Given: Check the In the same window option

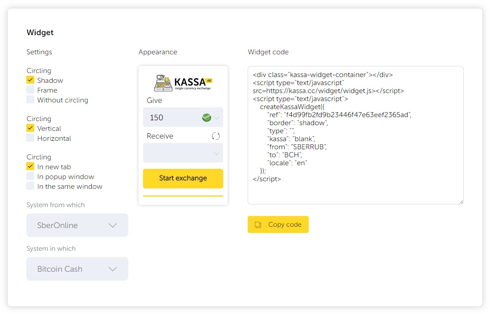Looking at the screenshot, I should tap(30, 186).
